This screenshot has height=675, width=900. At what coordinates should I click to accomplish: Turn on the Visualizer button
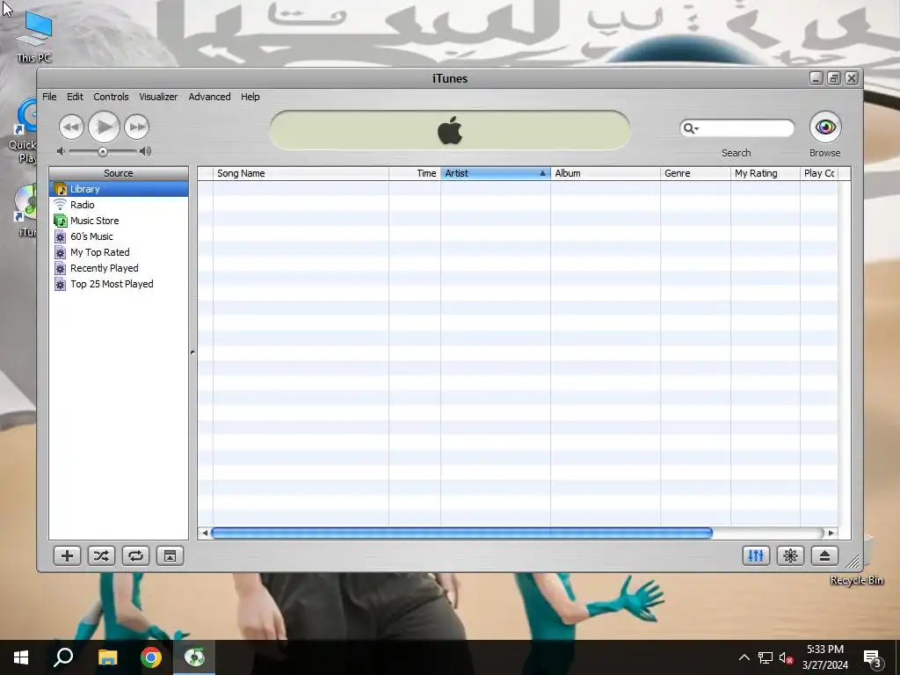(790, 555)
